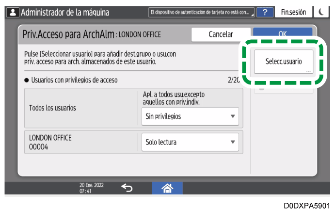The height and width of the screenshot is (211, 335).
Task: Click the Usuarios con privilegios de acceso heading
Action: click(x=73, y=80)
